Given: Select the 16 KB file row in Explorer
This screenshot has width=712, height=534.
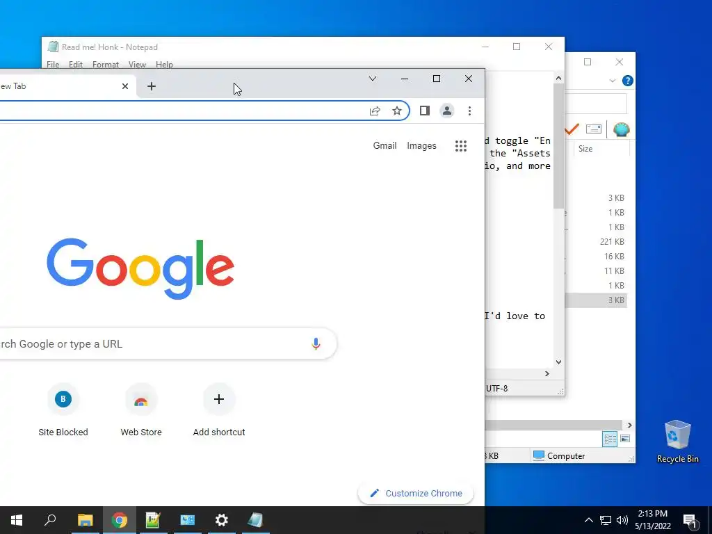Looking at the screenshot, I should [x=596, y=256].
